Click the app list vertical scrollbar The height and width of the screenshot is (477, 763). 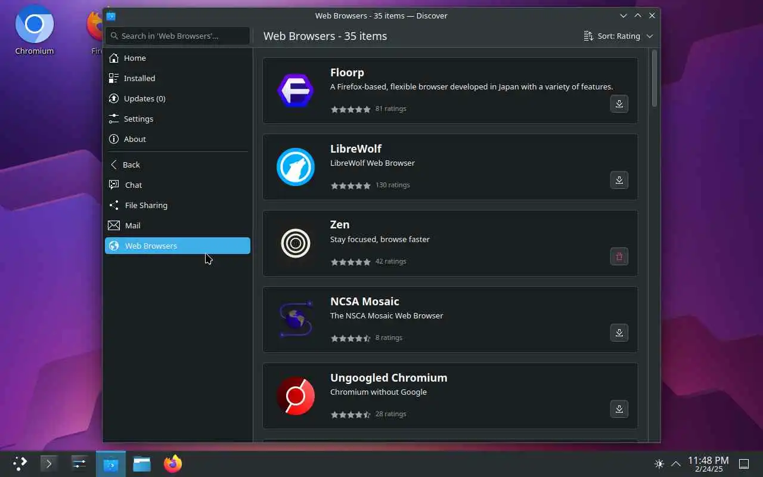(655, 79)
